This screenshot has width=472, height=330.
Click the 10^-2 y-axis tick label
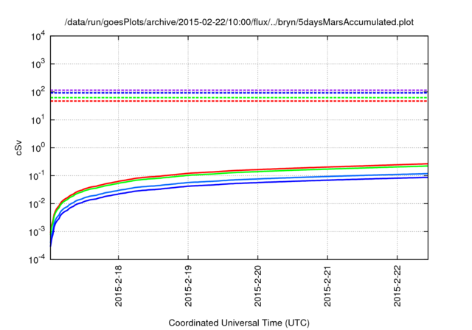coord(37,204)
